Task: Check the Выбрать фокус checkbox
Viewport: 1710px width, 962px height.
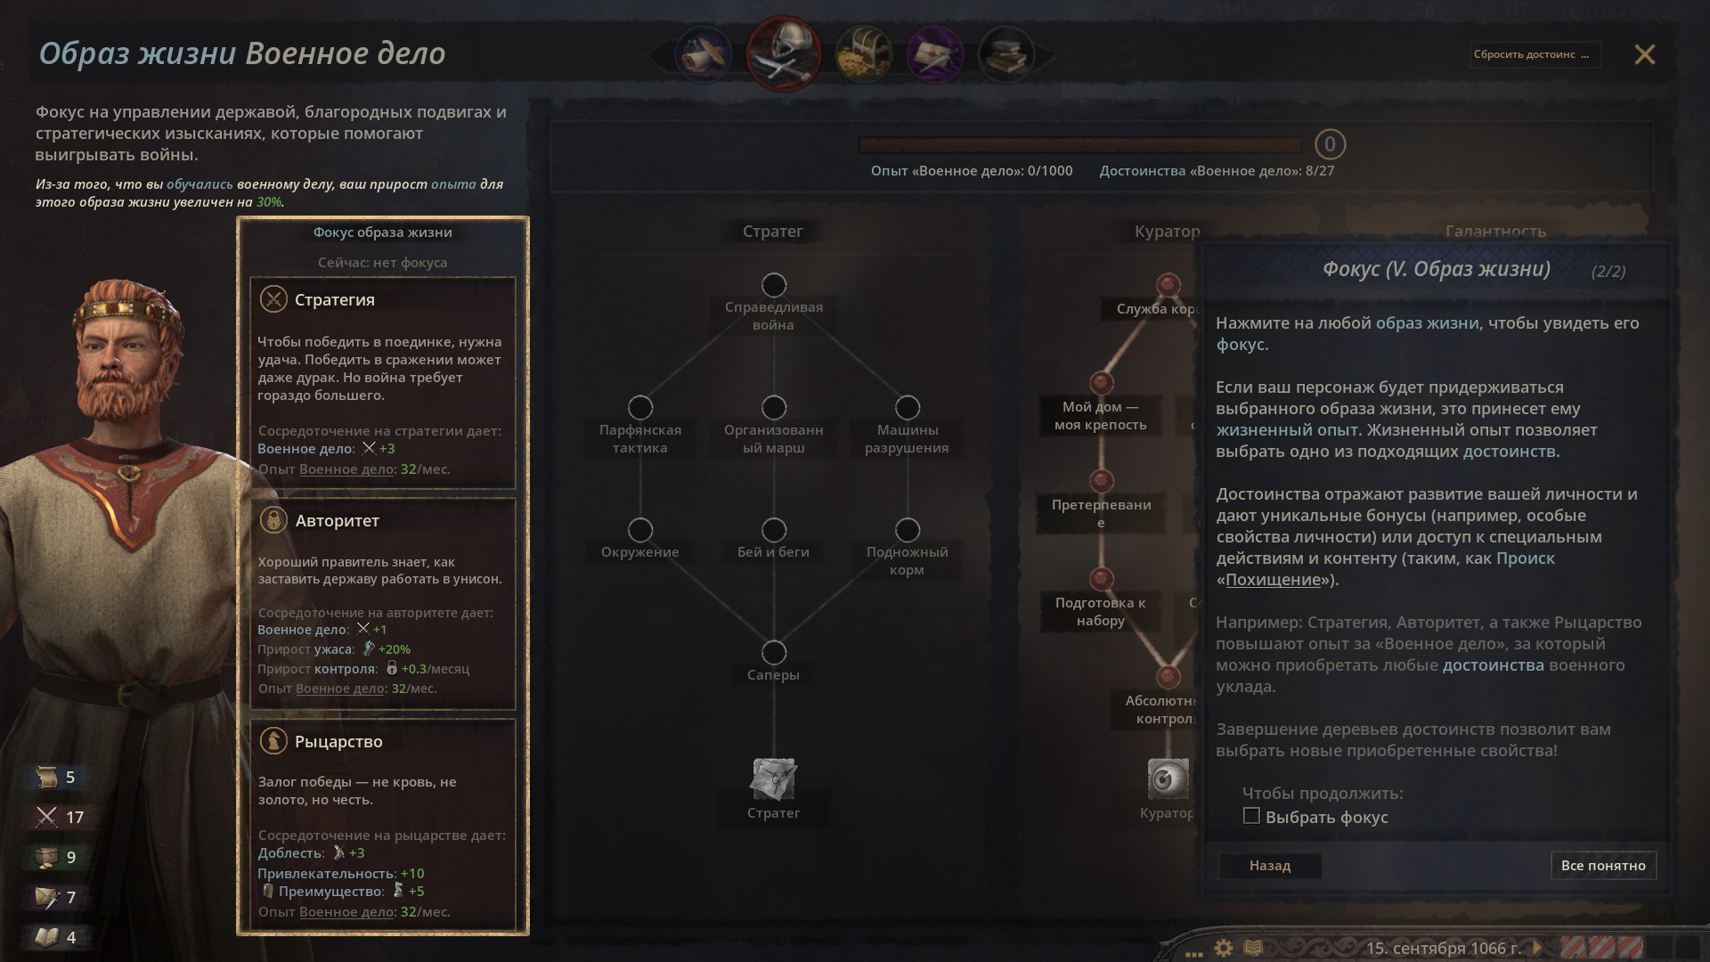Action: click(x=1251, y=816)
